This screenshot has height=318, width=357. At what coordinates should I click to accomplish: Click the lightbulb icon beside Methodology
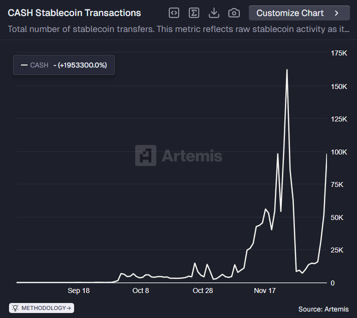tap(16, 308)
